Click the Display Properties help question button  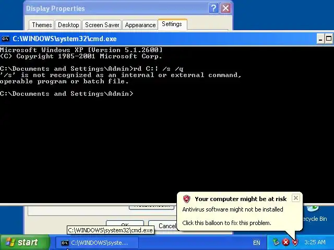point(213,8)
